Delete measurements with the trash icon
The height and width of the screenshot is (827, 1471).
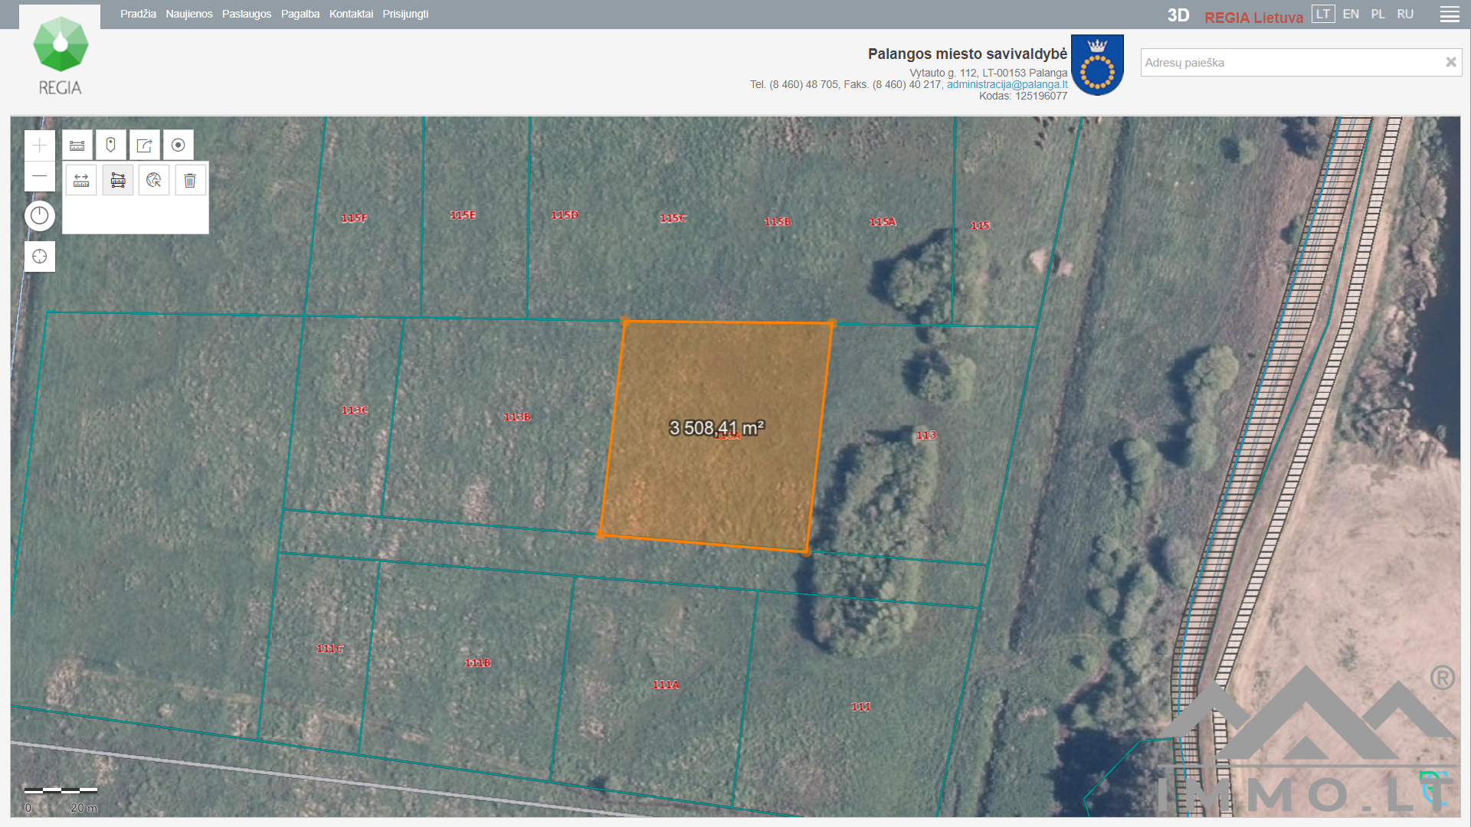(x=190, y=181)
